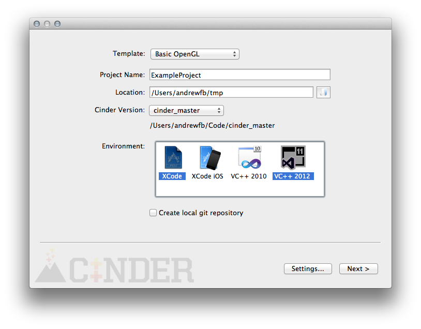
Task: Click the XCode label
Action: 172,176
